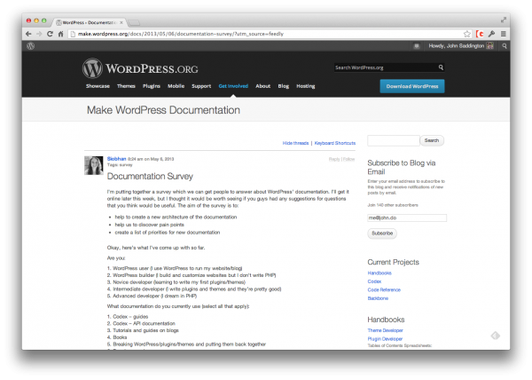Open the Code Reference project link

(384, 289)
